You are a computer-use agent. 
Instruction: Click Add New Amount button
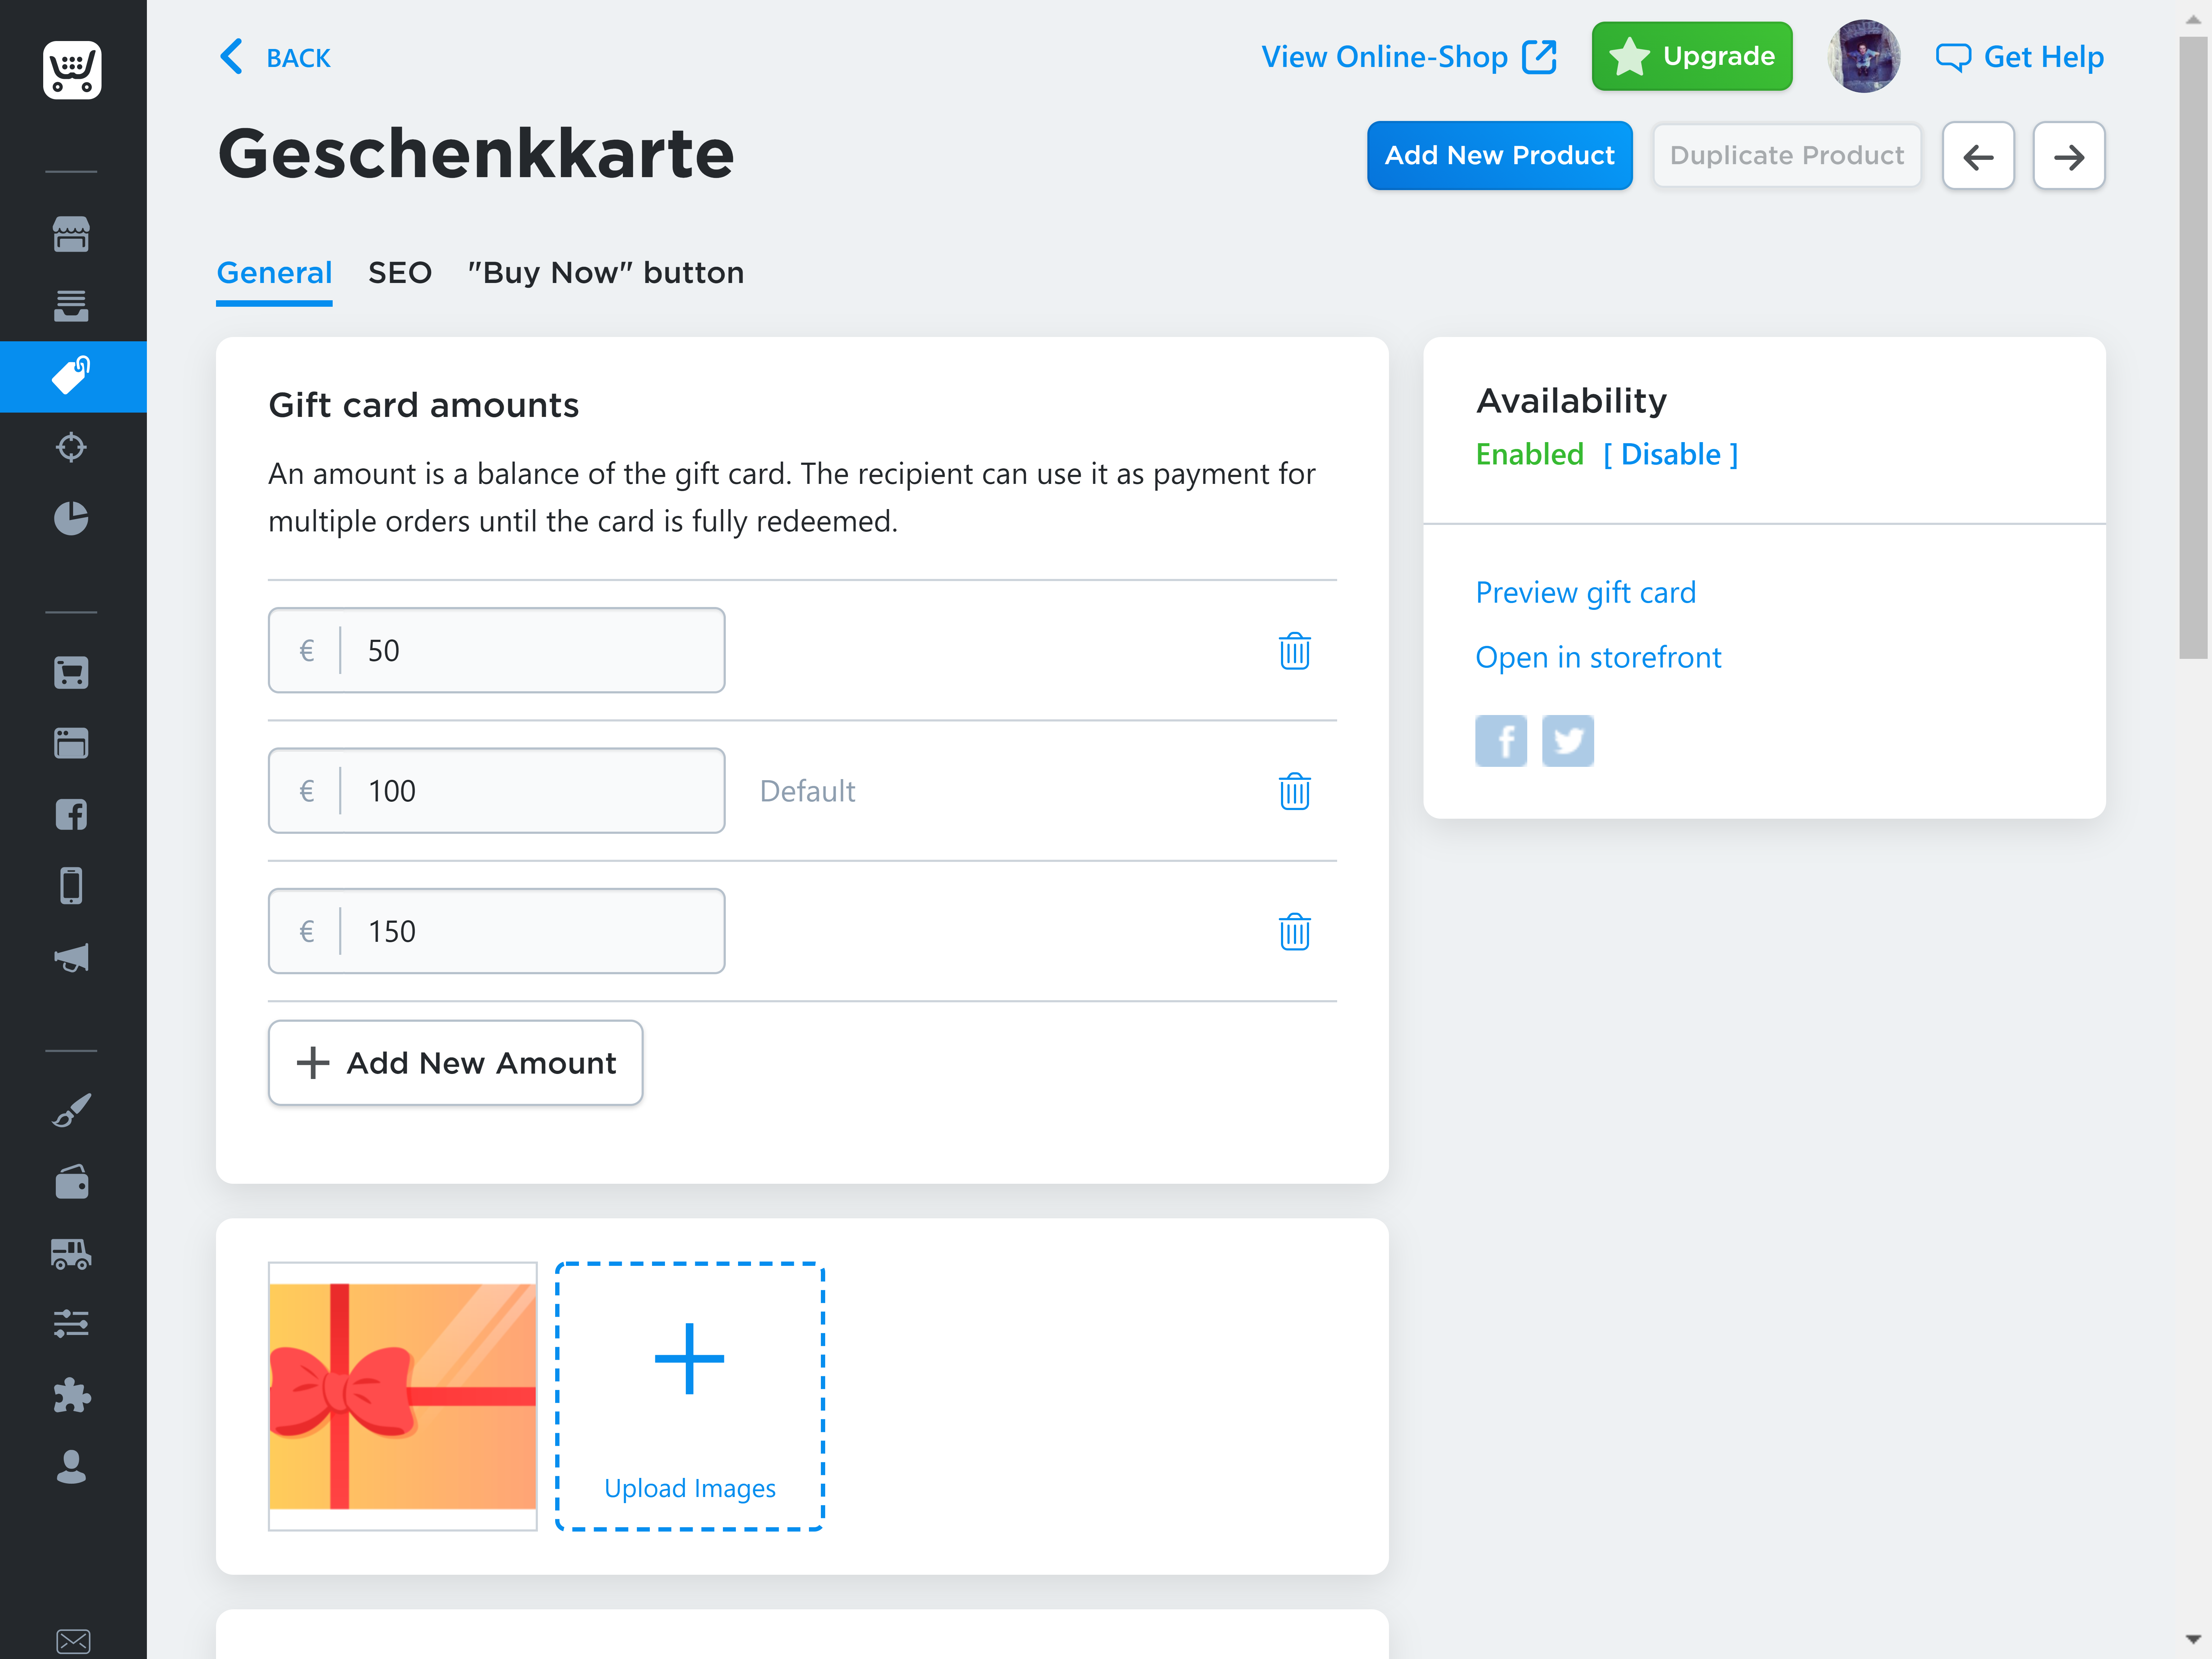pyautogui.click(x=455, y=1063)
